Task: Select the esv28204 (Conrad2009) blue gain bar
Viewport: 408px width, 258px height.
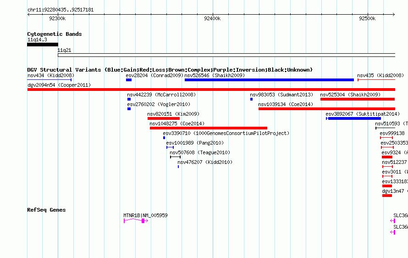Action: pyautogui.click(x=129, y=80)
